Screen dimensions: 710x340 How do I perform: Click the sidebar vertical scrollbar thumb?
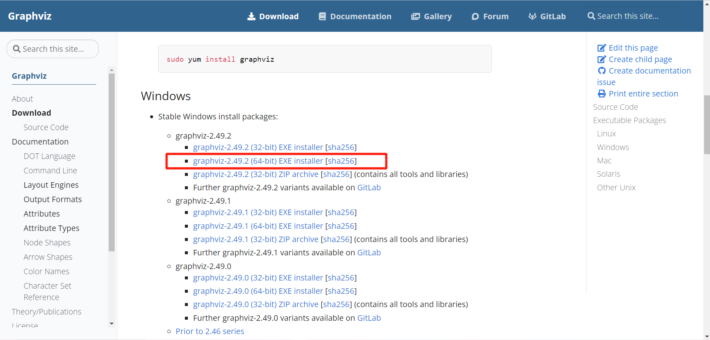click(112, 162)
